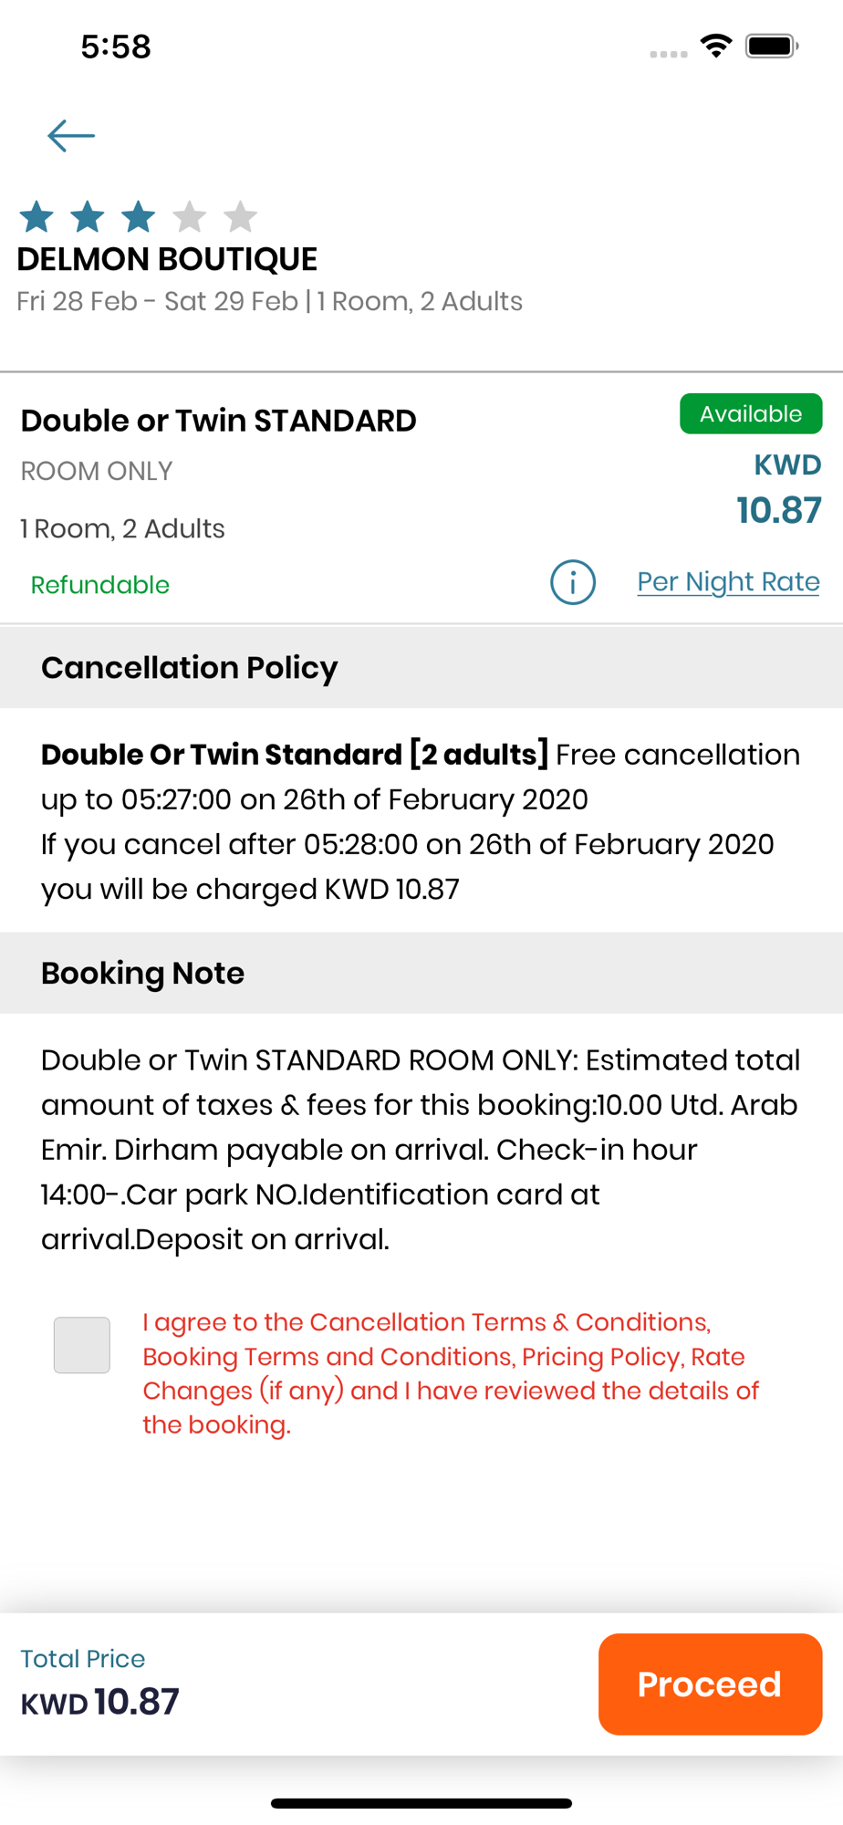Tap the DELMON BOUTIQUE hotel title
Image resolution: width=843 pixels, height=1825 pixels.
tap(167, 259)
